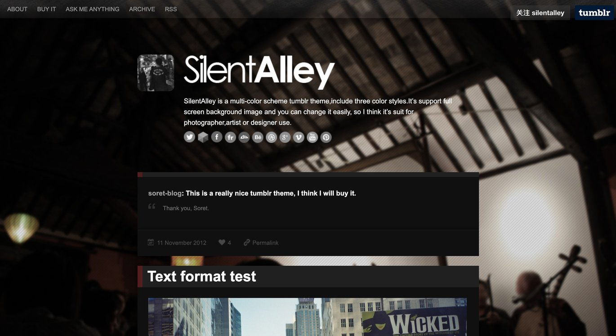Click the tumblr logo button

[594, 13]
